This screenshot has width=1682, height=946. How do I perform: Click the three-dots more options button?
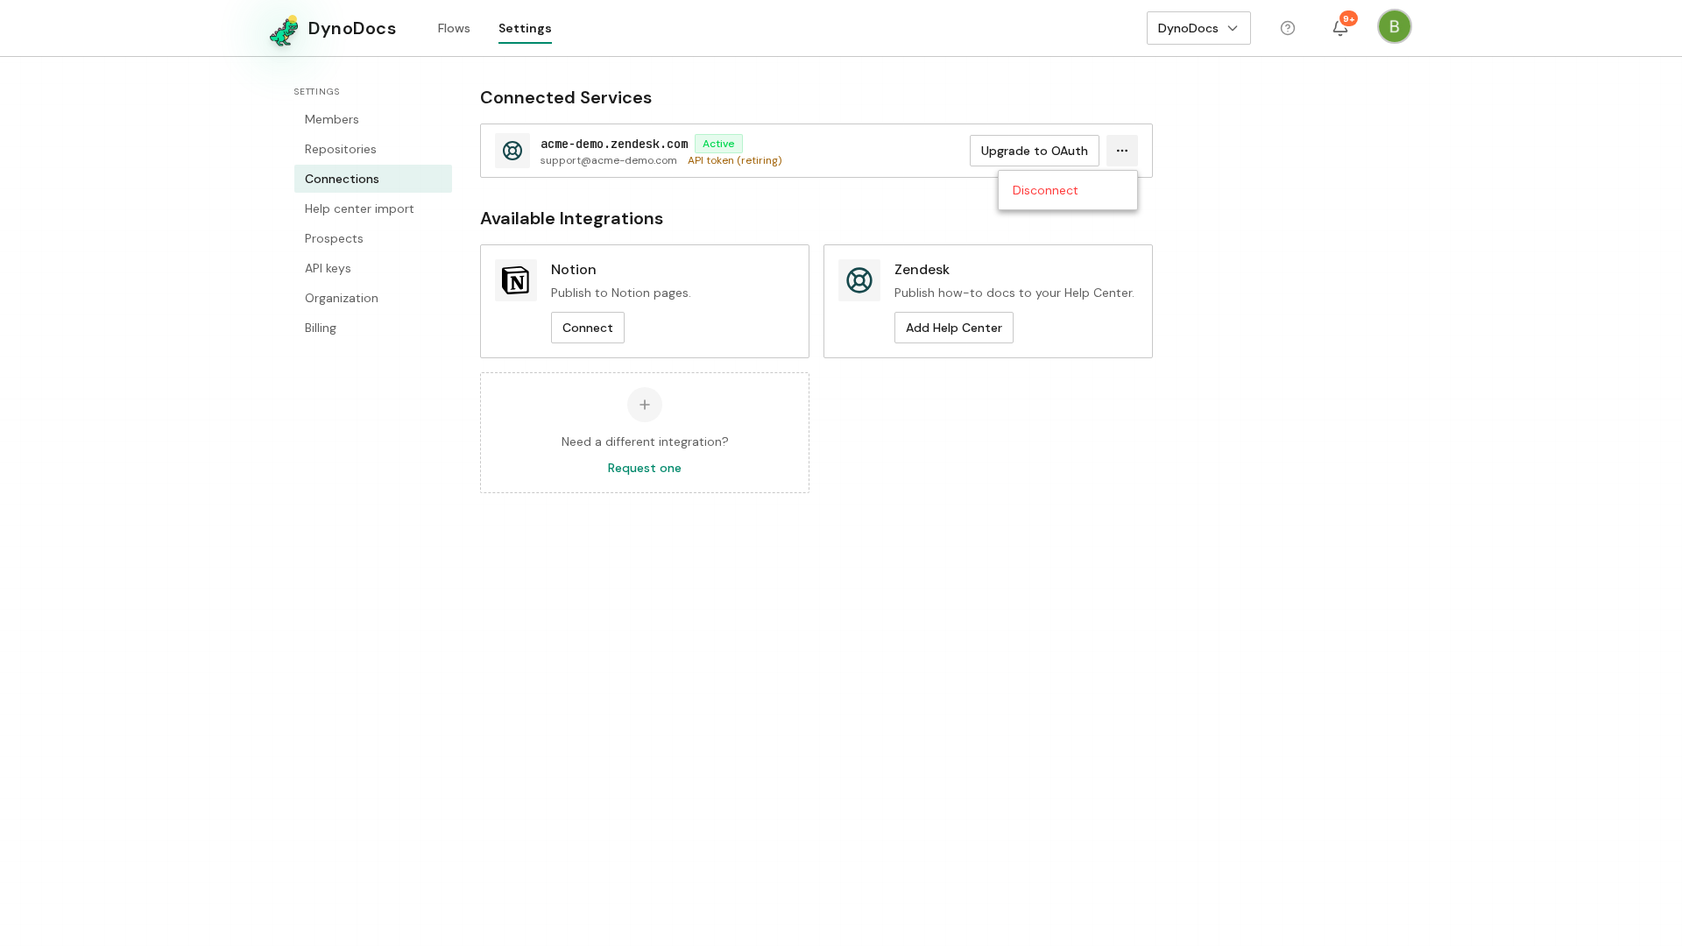[1122, 151]
